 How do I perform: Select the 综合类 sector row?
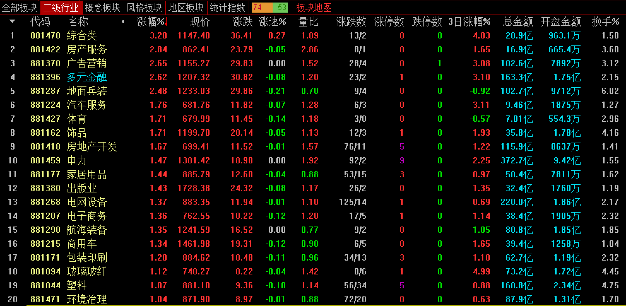313,35
